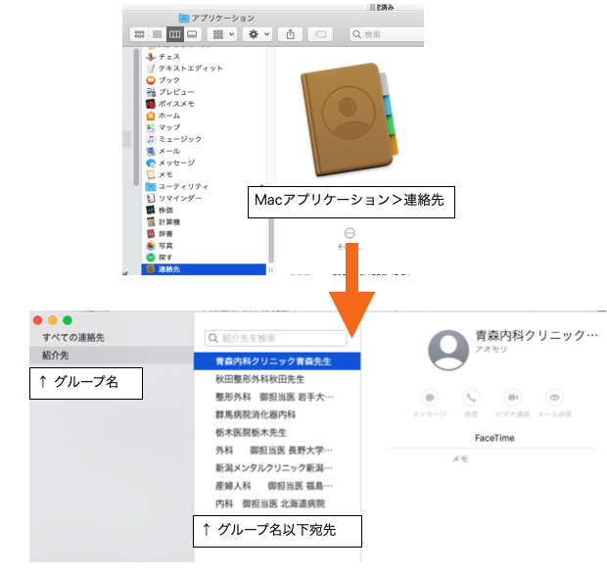Click the send mail icon on the contact card

[x=554, y=398]
